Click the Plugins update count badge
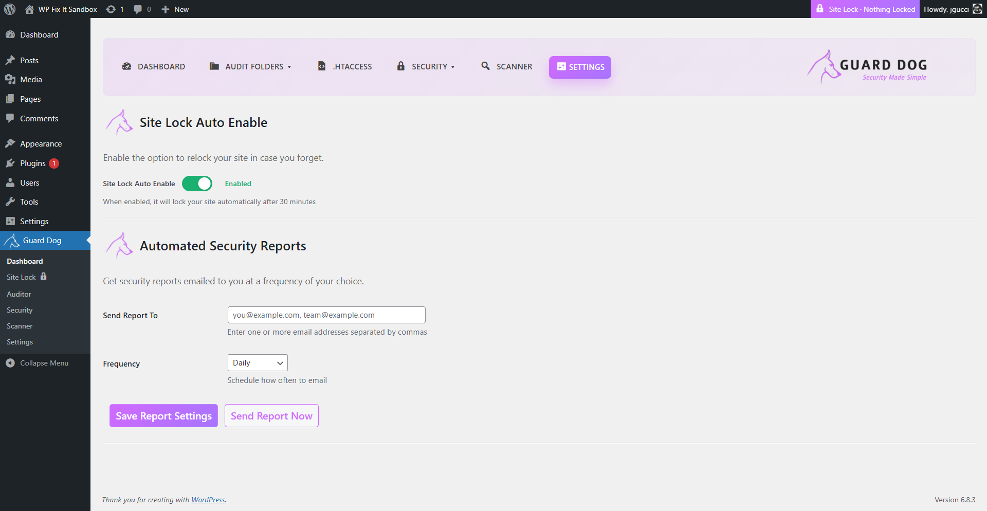Image resolution: width=987 pixels, height=511 pixels. coord(54,163)
